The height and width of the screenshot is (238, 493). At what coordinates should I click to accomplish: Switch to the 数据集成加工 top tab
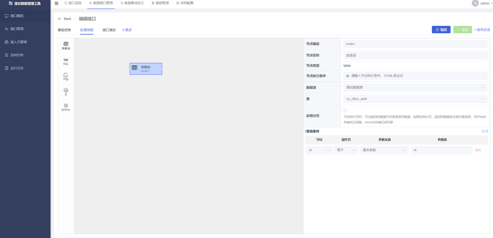tap(132, 3)
